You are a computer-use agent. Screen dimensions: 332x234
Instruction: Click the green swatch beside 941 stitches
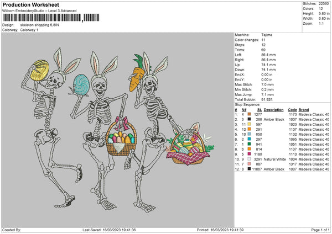pyautogui.click(x=249, y=144)
